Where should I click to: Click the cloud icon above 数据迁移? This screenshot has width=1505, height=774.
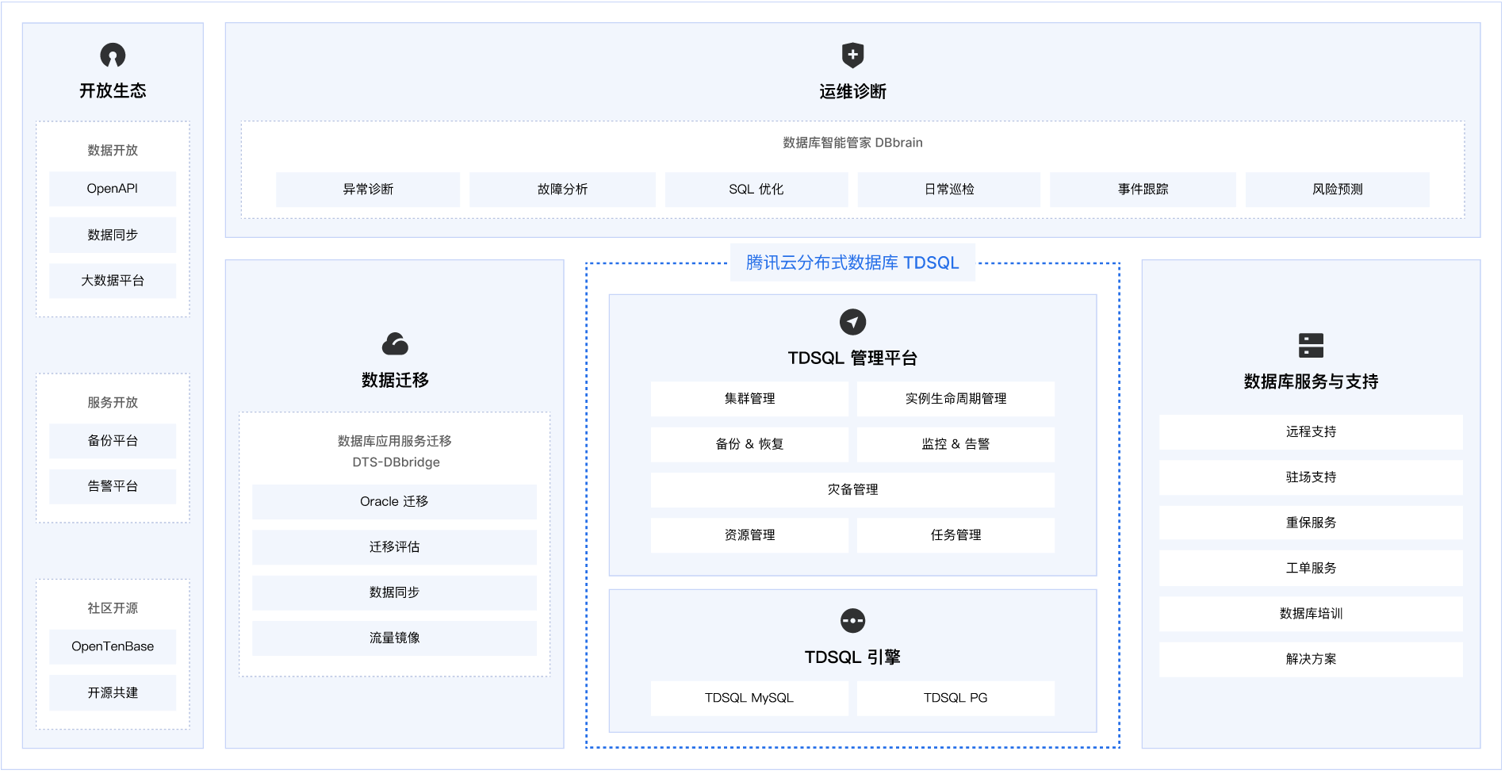click(x=395, y=344)
